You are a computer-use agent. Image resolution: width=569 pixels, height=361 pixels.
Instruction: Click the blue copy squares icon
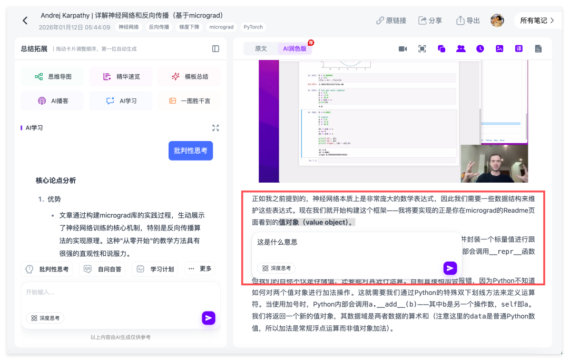coord(442,48)
